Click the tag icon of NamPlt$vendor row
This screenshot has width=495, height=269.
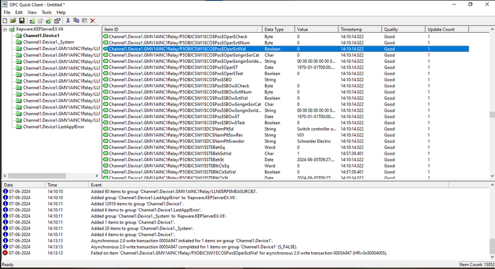tap(106, 141)
